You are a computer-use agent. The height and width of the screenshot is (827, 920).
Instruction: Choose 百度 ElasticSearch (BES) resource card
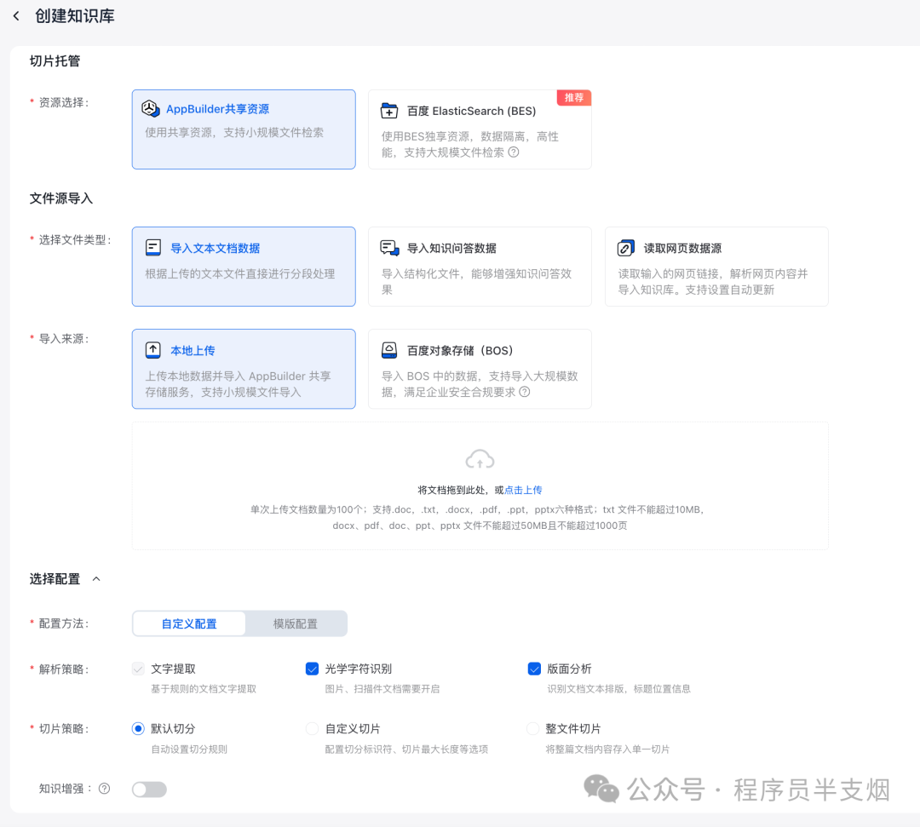tap(480, 129)
